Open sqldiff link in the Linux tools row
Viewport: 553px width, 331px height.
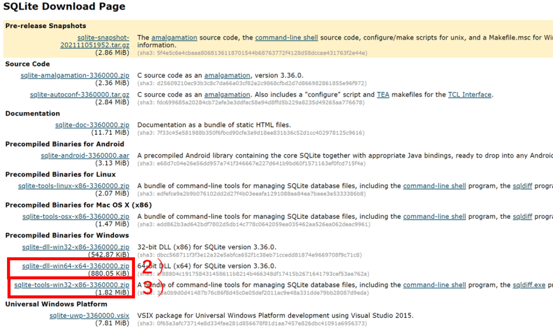(522, 186)
